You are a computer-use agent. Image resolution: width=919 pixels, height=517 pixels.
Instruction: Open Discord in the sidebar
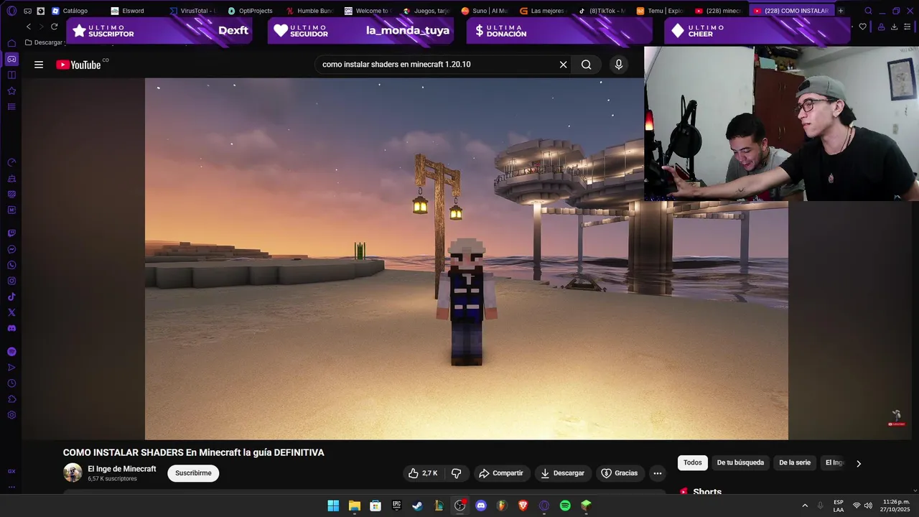pos(11,328)
